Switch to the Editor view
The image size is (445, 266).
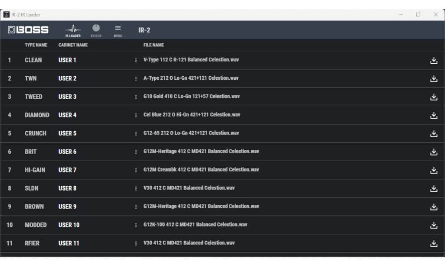(96, 31)
